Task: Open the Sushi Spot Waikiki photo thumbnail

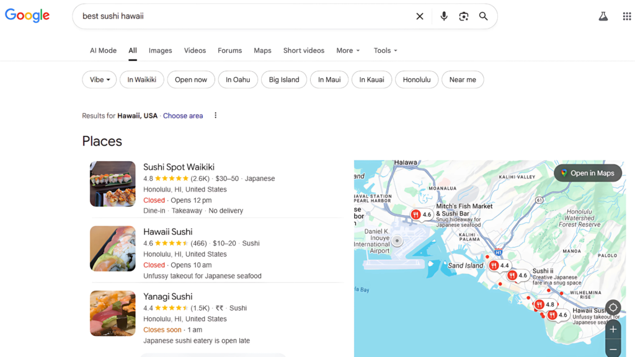Action: [x=113, y=184]
